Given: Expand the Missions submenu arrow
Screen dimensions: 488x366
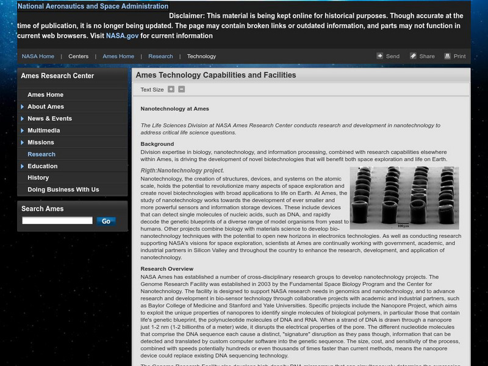Looking at the screenshot, I should coord(22,143).
